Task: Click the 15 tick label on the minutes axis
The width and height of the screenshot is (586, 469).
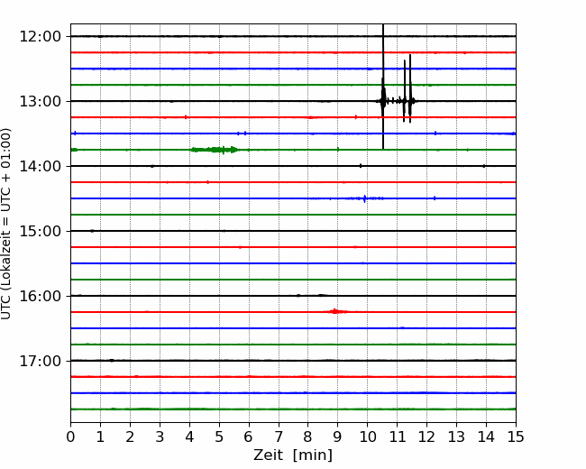Action: click(516, 437)
